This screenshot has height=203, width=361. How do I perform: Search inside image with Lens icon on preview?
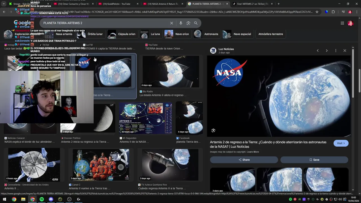pos(213,131)
